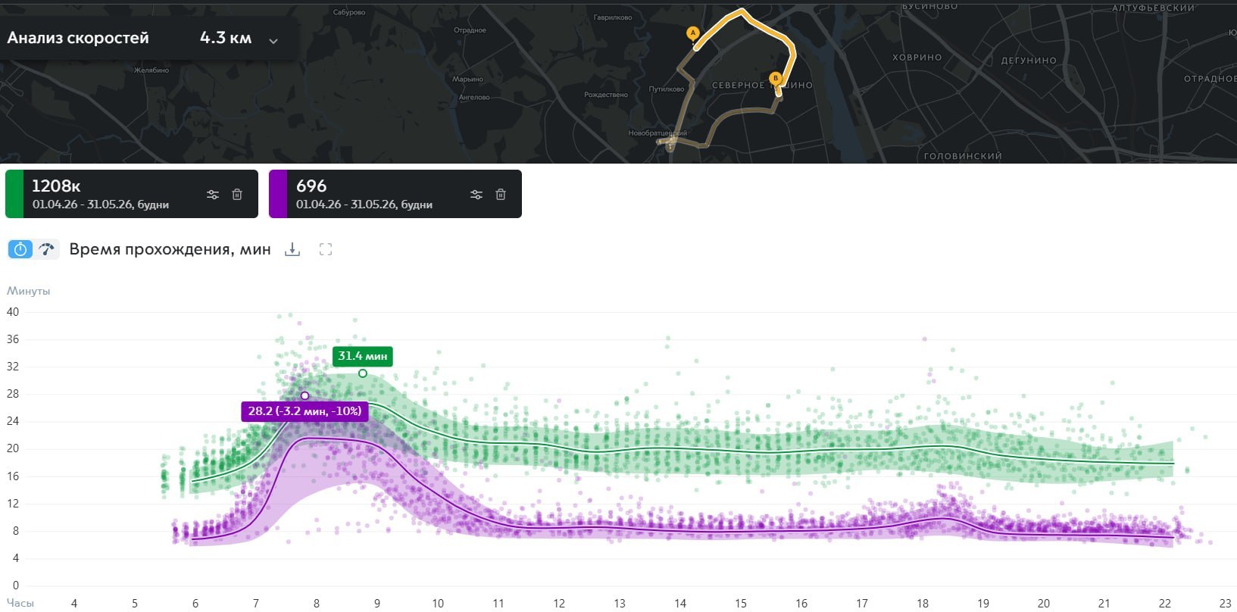Download the travel time chart
Screen dimensions: 1237x612
292,249
